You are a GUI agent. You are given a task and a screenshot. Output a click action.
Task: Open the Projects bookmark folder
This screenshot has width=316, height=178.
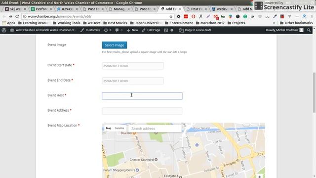click(237, 23)
